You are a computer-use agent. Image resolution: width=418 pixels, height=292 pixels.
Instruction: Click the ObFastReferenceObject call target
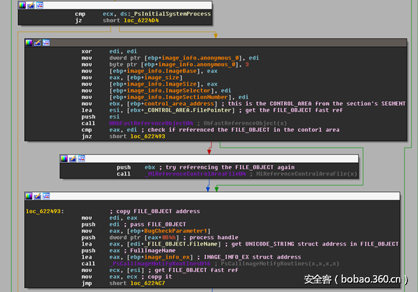(x=153, y=123)
